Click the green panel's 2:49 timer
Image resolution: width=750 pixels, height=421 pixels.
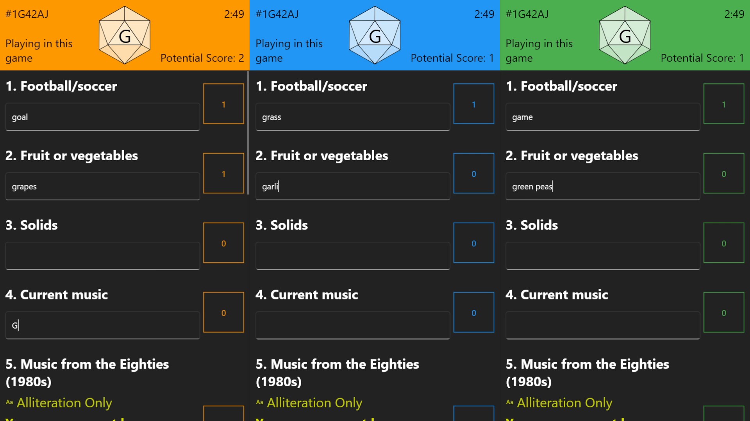(734, 14)
